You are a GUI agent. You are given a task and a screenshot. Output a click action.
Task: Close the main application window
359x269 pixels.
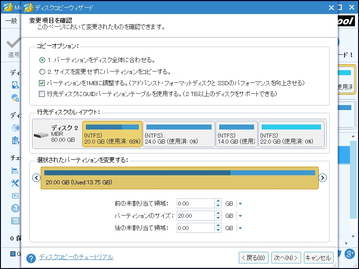tap(352, 7)
